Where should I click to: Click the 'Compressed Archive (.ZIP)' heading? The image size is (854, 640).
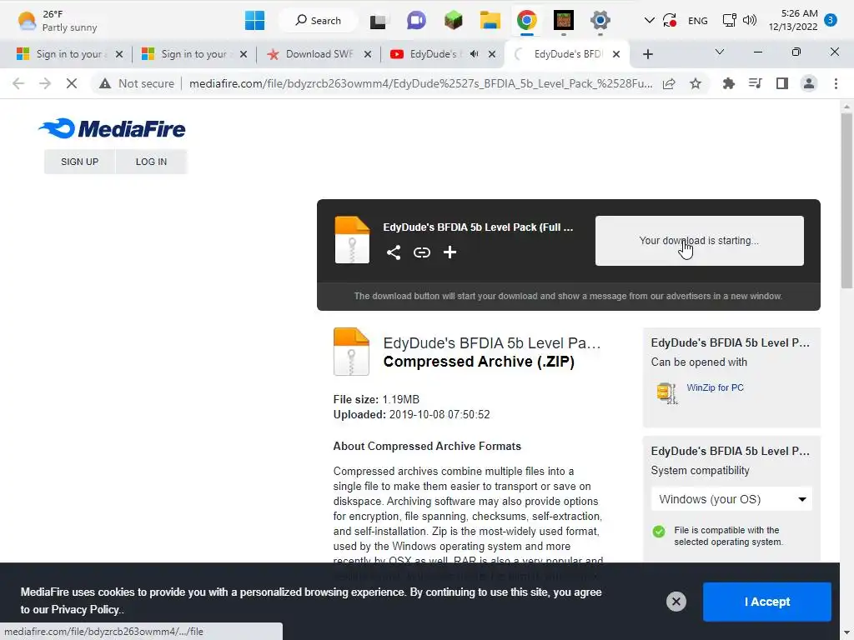(479, 362)
